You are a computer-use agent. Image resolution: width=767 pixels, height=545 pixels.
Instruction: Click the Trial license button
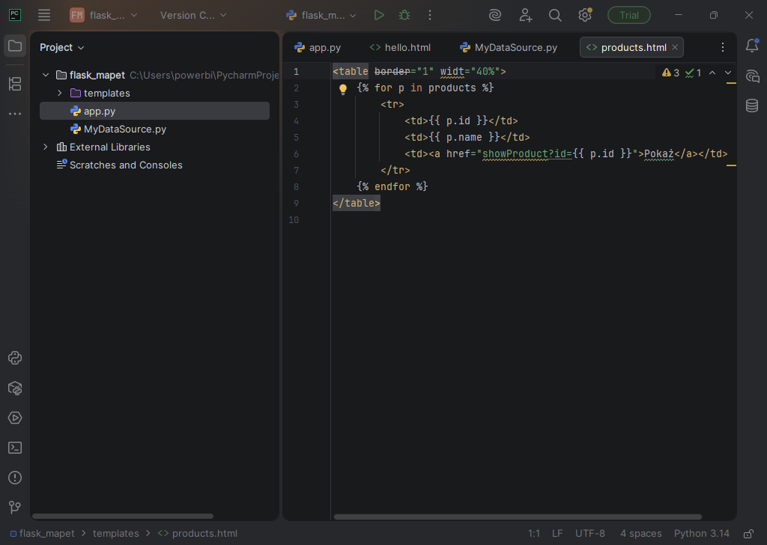[x=628, y=15]
